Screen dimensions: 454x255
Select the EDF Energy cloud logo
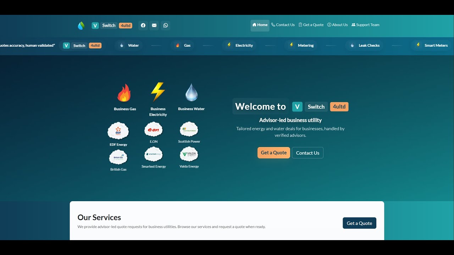tap(118, 131)
